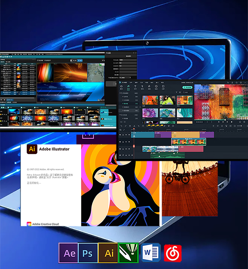
Task: Click the funnel filter icon above Filmora thumbnails
Action: [x=176, y=92]
